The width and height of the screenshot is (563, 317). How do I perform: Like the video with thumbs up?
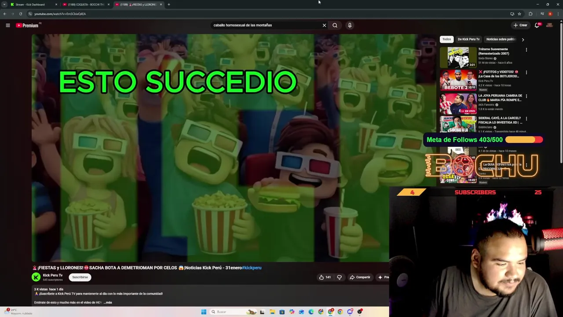click(x=325, y=277)
